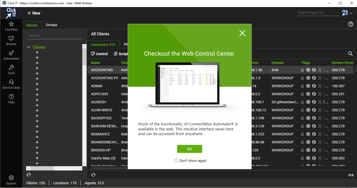Viewport: 357px width, 188px height.
Task: Open the Automation section in the sidebar
Action: pyautogui.click(x=11, y=55)
